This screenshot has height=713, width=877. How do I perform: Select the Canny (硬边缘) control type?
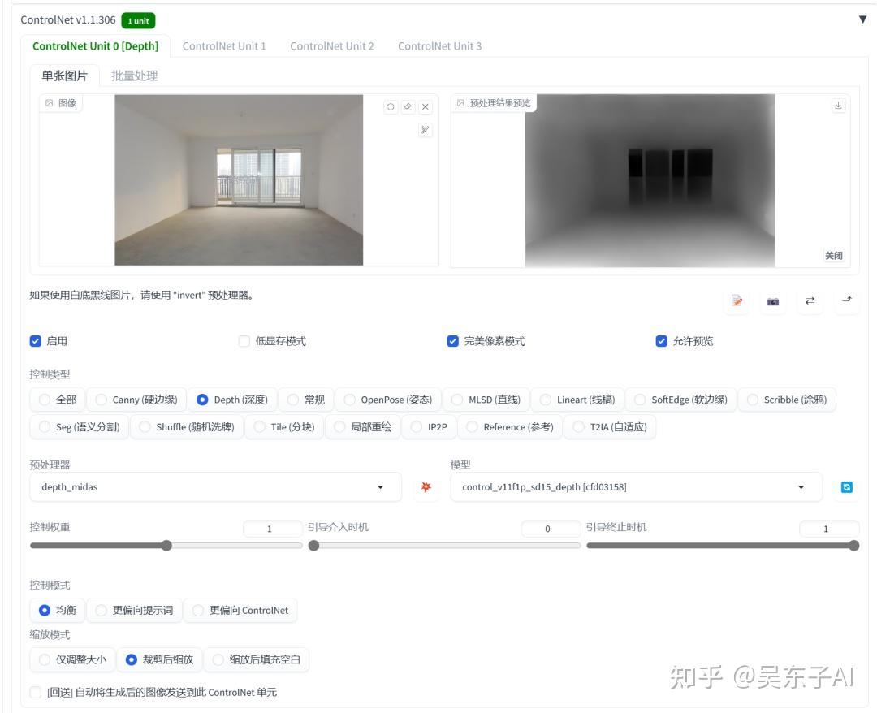pos(136,400)
